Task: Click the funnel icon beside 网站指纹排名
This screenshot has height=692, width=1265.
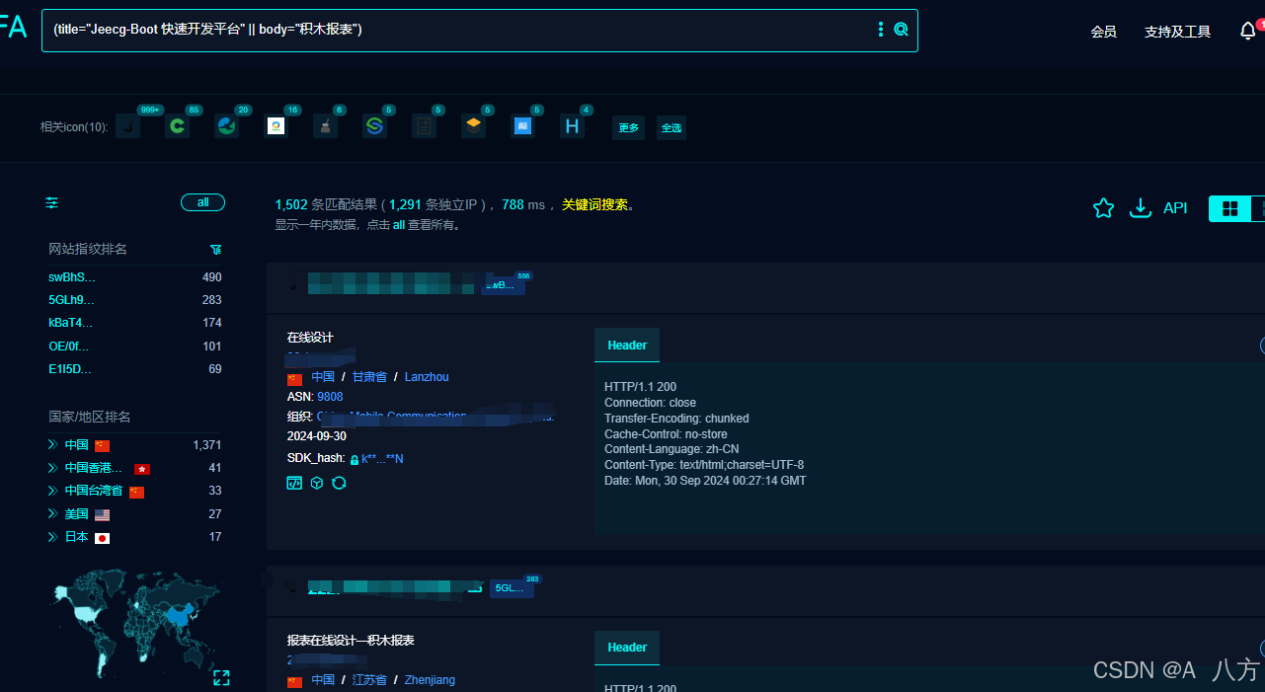Action: click(x=216, y=249)
